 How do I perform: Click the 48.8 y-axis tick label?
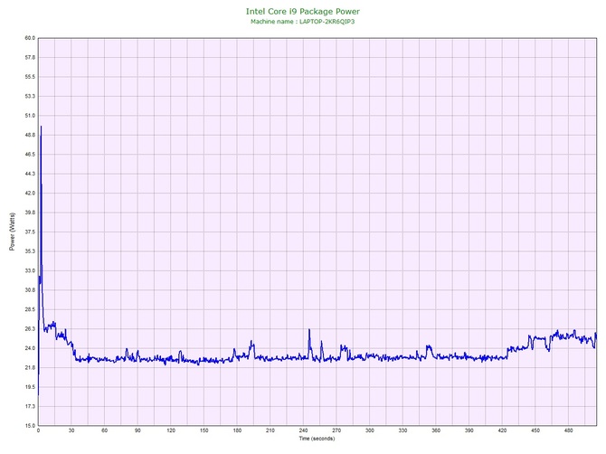click(30, 136)
